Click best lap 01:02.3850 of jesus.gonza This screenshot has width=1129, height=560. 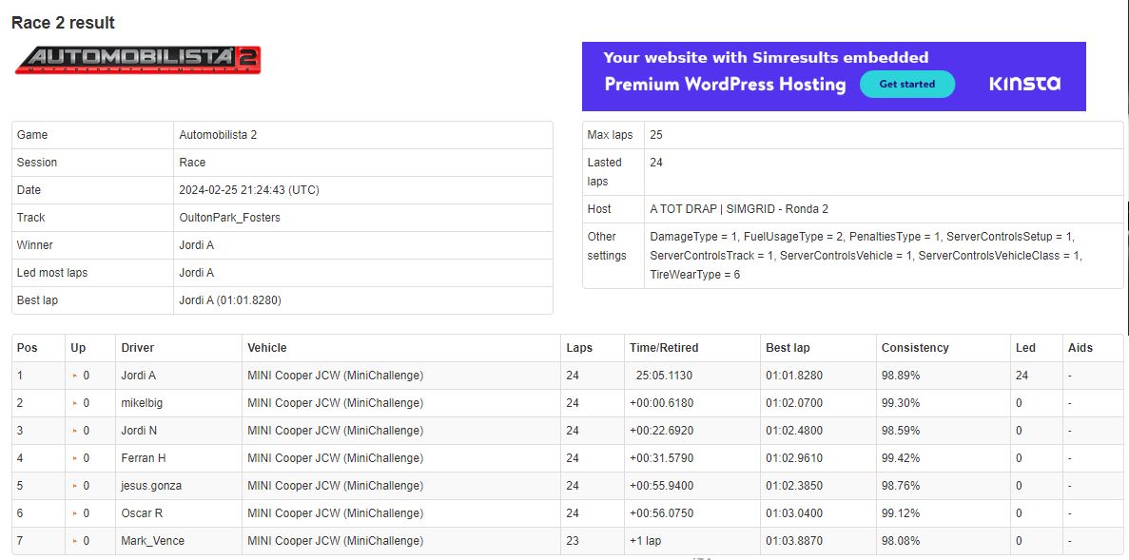coord(794,486)
